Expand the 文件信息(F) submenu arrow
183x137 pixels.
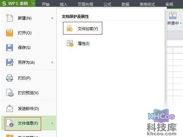[x=52, y=123]
